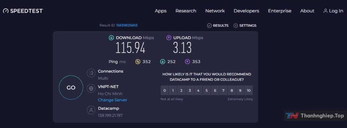Click the Speedtest logo
Screen dimensions: 347x128
(x=23, y=11)
